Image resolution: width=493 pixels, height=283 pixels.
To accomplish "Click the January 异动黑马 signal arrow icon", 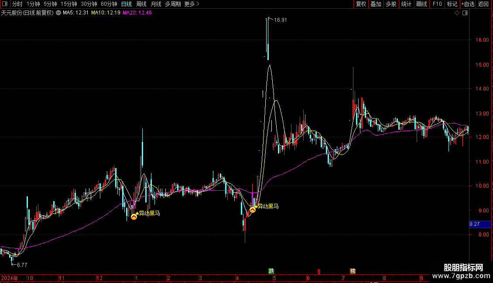I will tap(134, 217).
